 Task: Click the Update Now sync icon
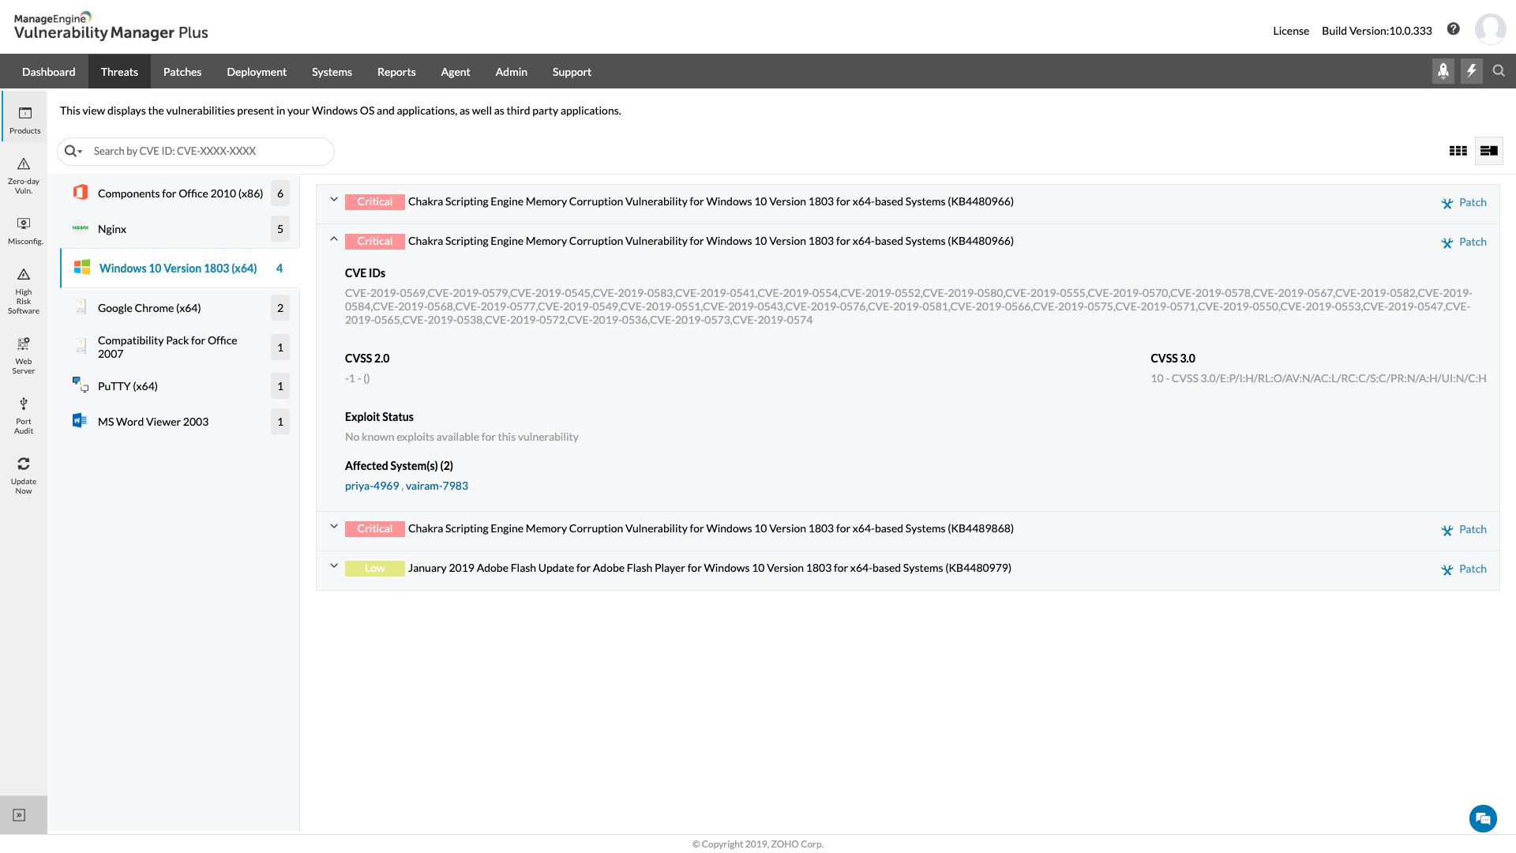tap(24, 464)
